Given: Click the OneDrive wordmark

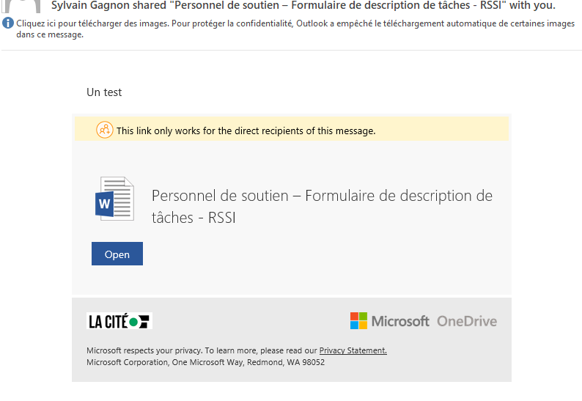Looking at the screenshot, I should coord(467,321).
